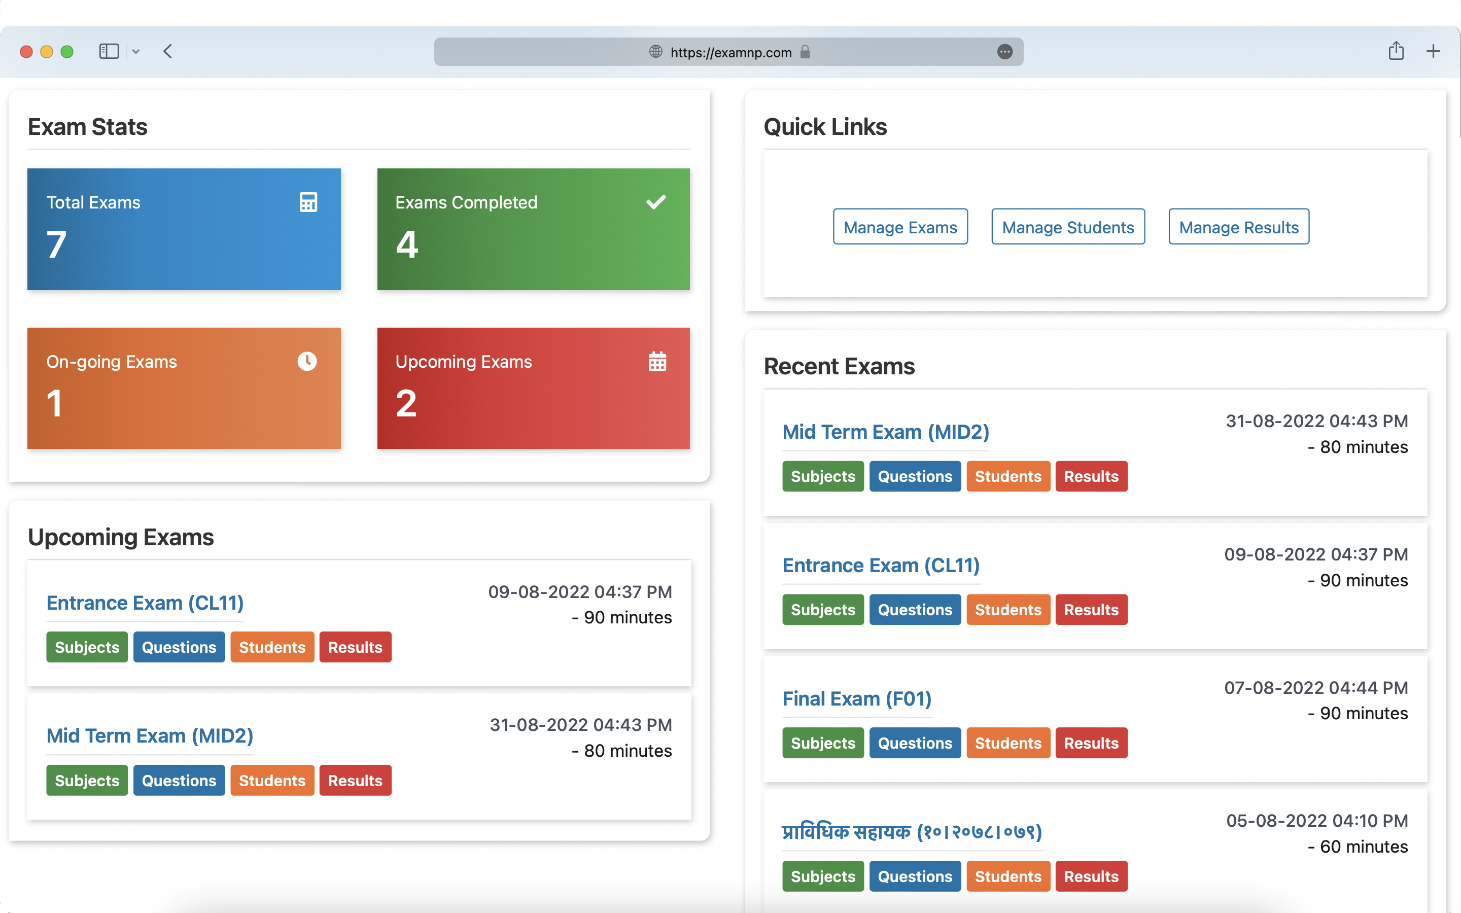1461x913 pixels.
Task: Select Subjects tag on upcoming Entrance Exam
Action: coord(86,647)
